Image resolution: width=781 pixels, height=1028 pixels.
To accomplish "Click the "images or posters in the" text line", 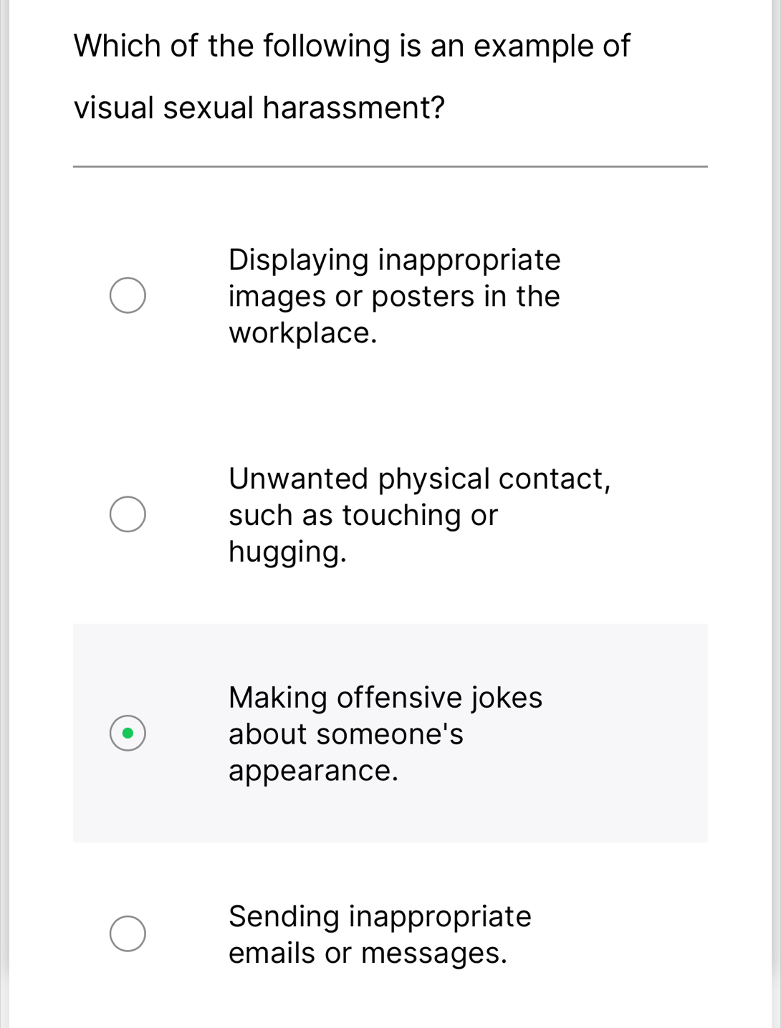I will (x=394, y=297).
